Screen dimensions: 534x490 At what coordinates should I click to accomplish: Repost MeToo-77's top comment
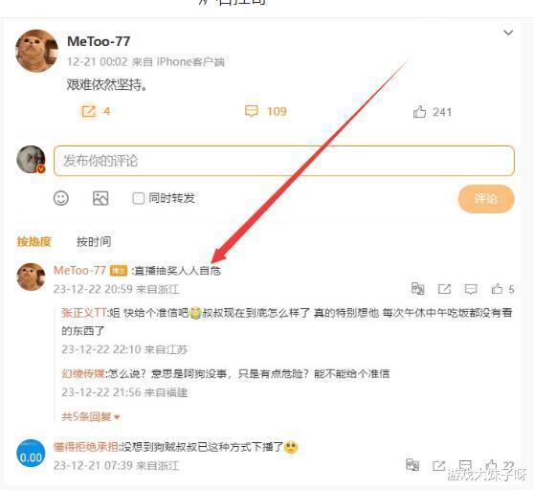pyautogui.click(x=444, y=289)
